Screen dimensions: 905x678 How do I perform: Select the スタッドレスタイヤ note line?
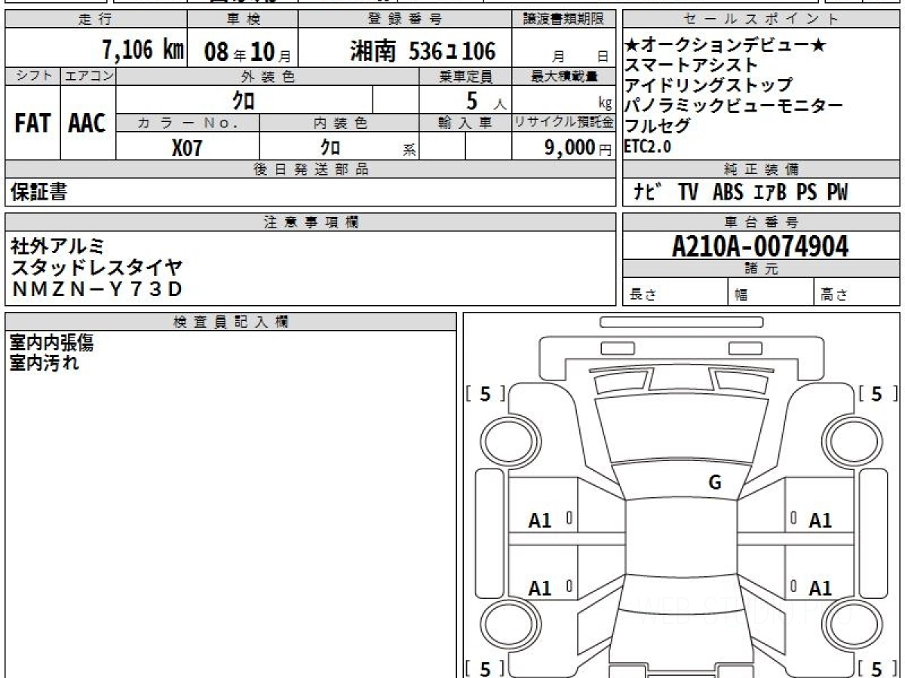pyautogui.click(x=97, y=267)
